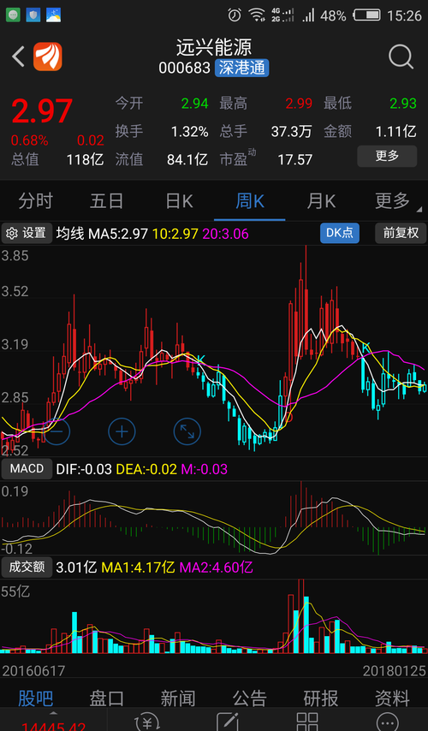This screenshot has width=428, height=731.
Task: Tap DEA:-0.02 MACD value
Action: click(x=146, y=469)
